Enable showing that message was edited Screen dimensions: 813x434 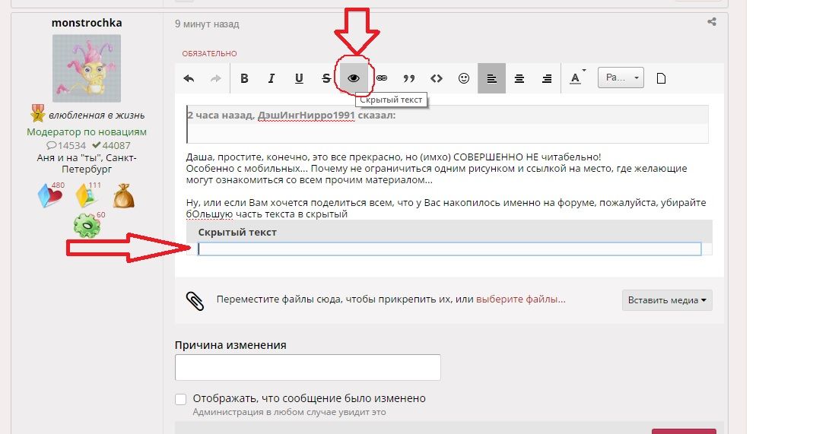[181, 399]
